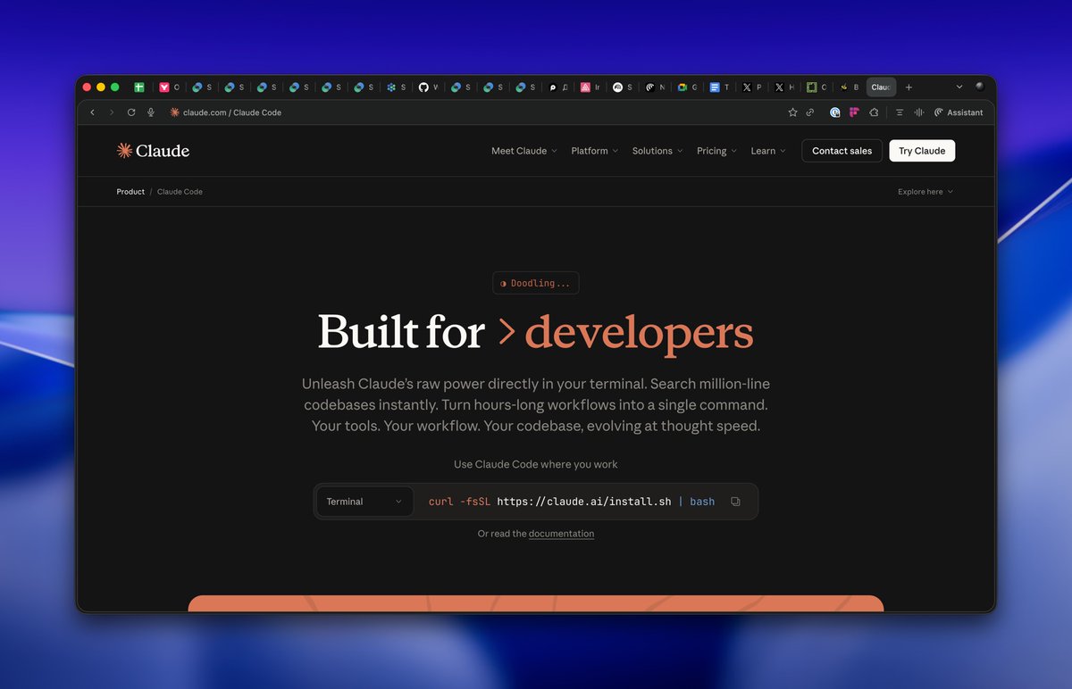
Task: Click the Try Claude button
Action: [x=922, y=151]
